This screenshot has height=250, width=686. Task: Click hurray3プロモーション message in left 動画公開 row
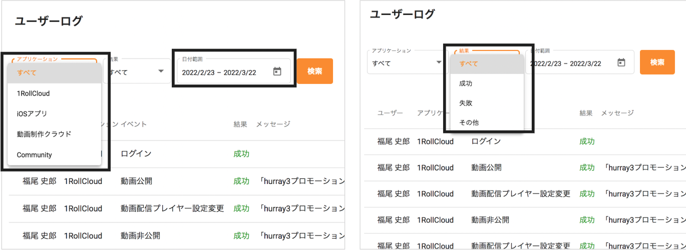302,181
